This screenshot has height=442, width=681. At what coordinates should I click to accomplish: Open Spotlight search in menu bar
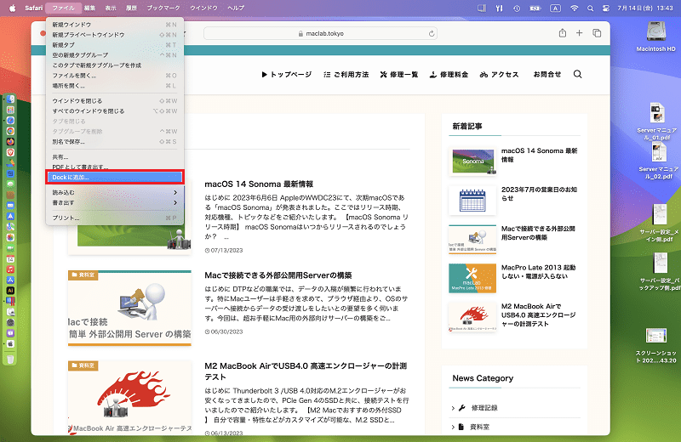(x=590, y=8)
